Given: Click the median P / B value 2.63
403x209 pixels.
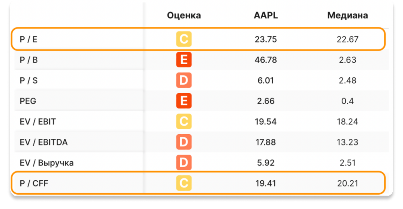Looking at the screenshot, I should pyautogui.click(x=348, y=60).
